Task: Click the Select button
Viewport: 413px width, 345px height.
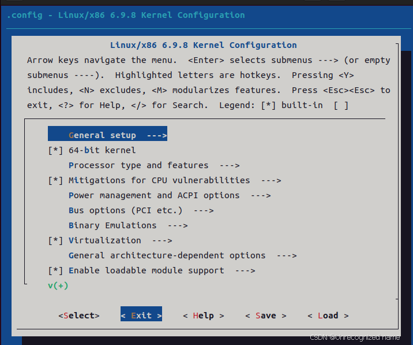Action: pyautogui.click(x=79, y=316)
